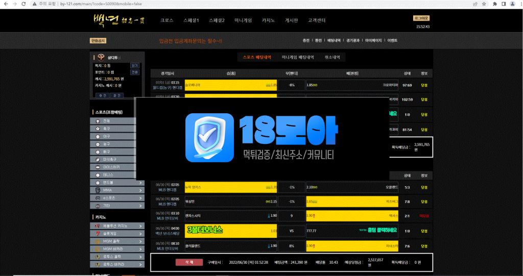Expand the MGM 바카라 chevron

click(140, 249)
